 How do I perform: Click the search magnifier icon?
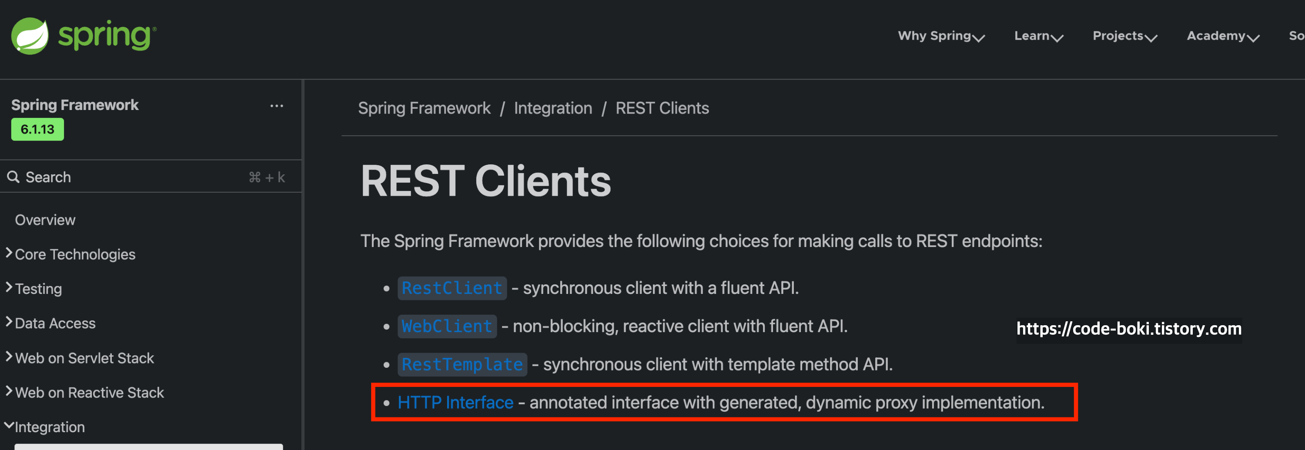[13, 177]
